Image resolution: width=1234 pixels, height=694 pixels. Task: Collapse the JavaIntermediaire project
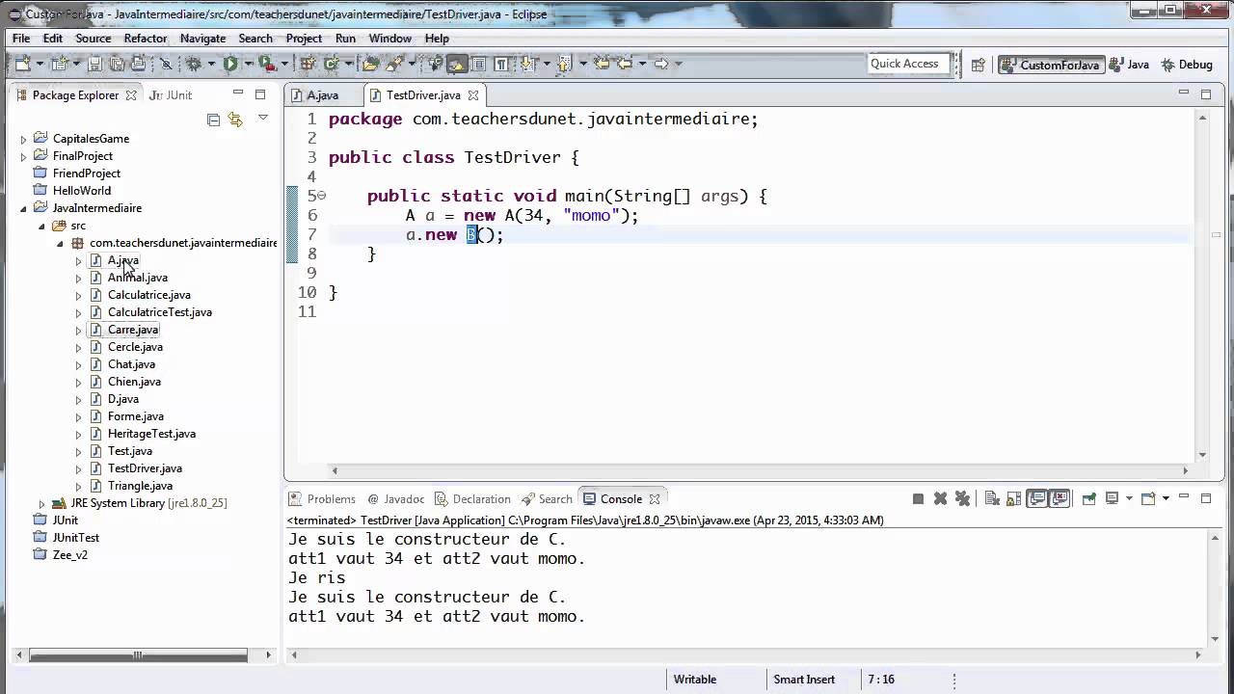(x=24, y=208)
